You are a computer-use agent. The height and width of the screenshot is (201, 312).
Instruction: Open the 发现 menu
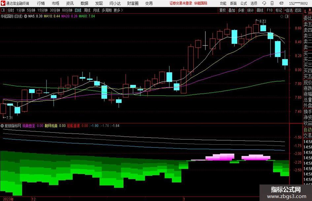point(99,3)
